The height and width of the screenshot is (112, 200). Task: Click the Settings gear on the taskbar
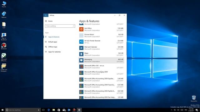tap(79, 110)
